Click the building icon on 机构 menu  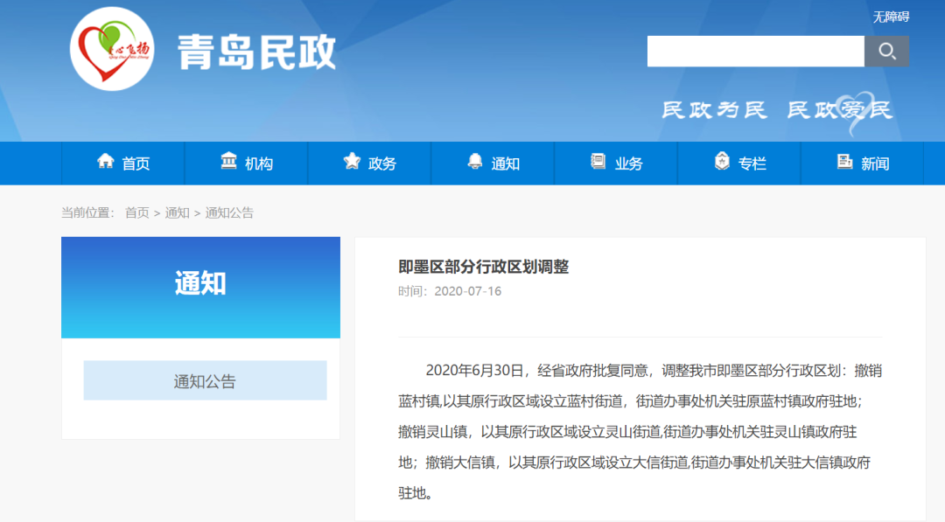pyautogui.click(x=229, y=162)
